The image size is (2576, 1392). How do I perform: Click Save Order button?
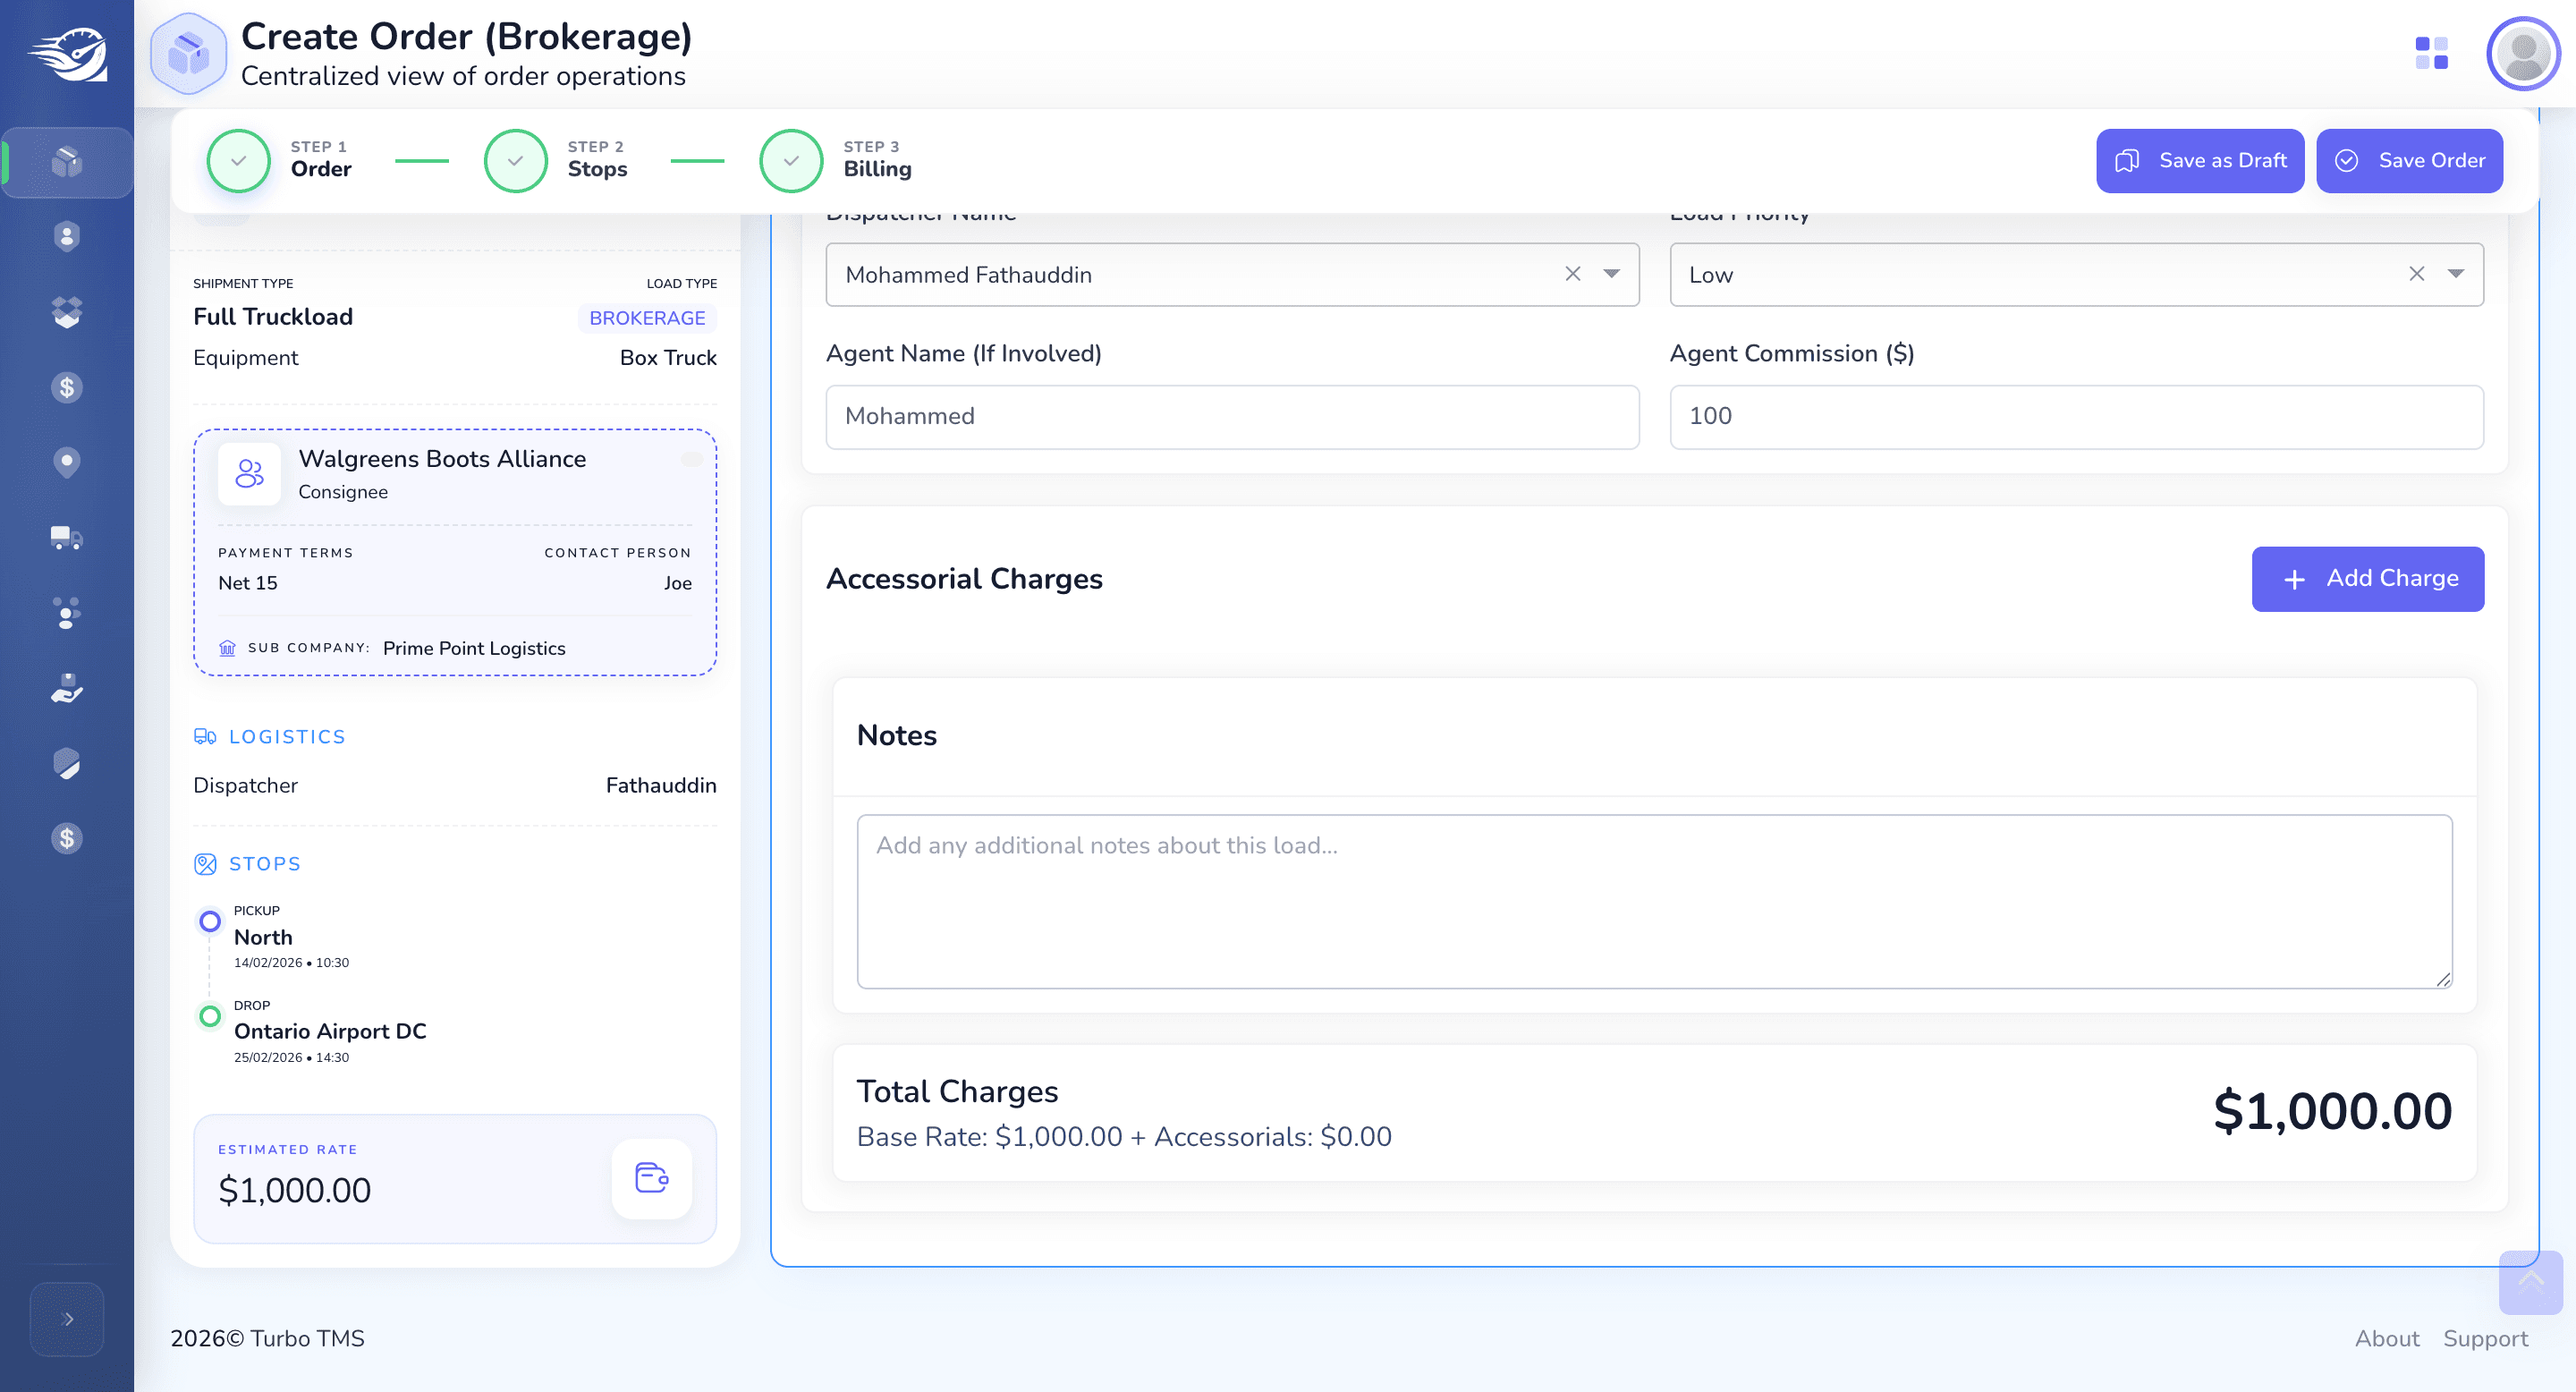click(2408, 160)
